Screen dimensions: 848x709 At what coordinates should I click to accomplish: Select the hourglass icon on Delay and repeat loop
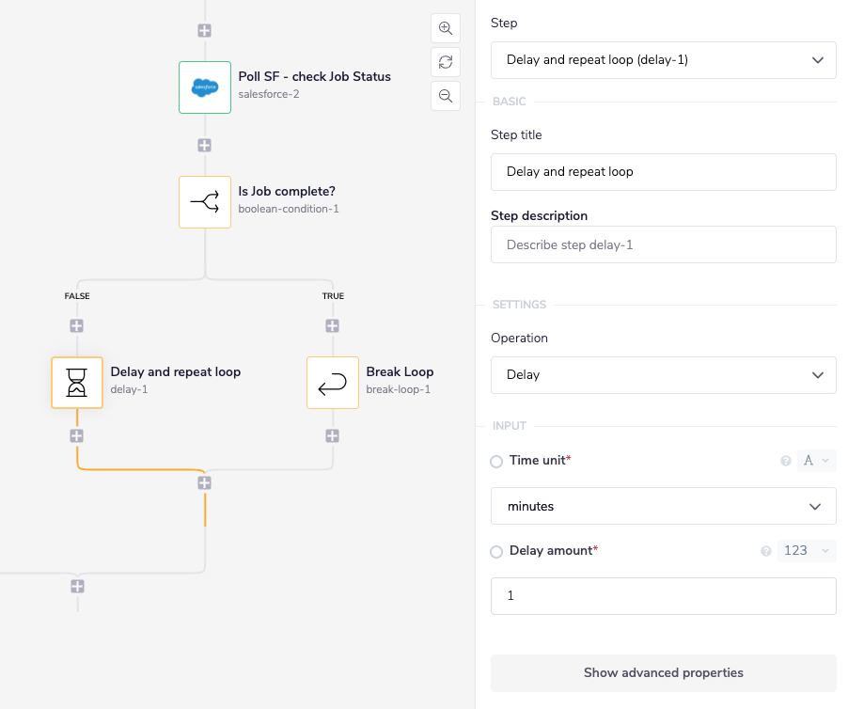tap(76, 383)
